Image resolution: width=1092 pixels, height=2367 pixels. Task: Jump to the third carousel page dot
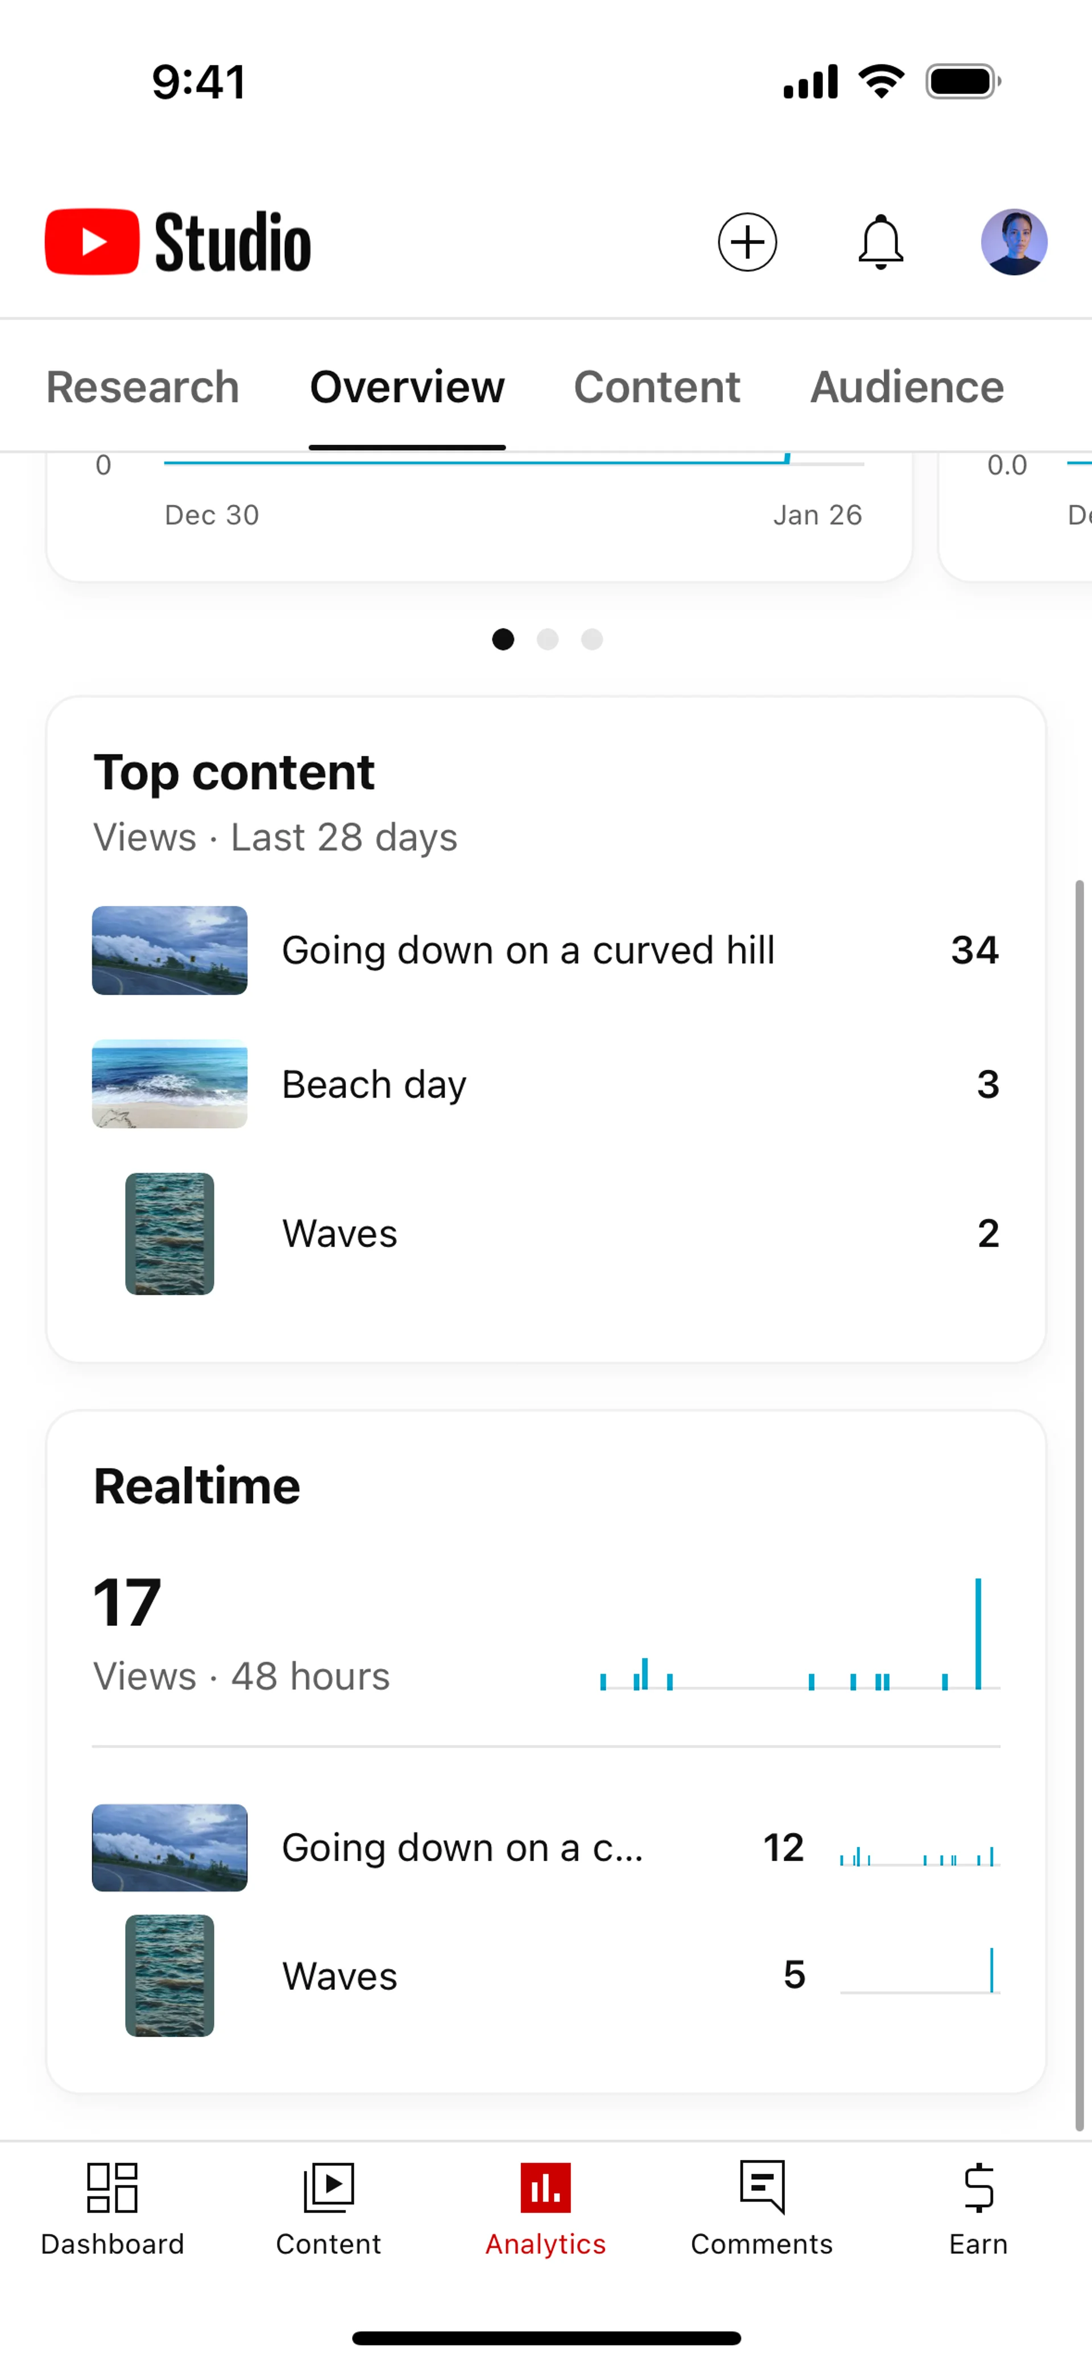[x=592, y=640]
